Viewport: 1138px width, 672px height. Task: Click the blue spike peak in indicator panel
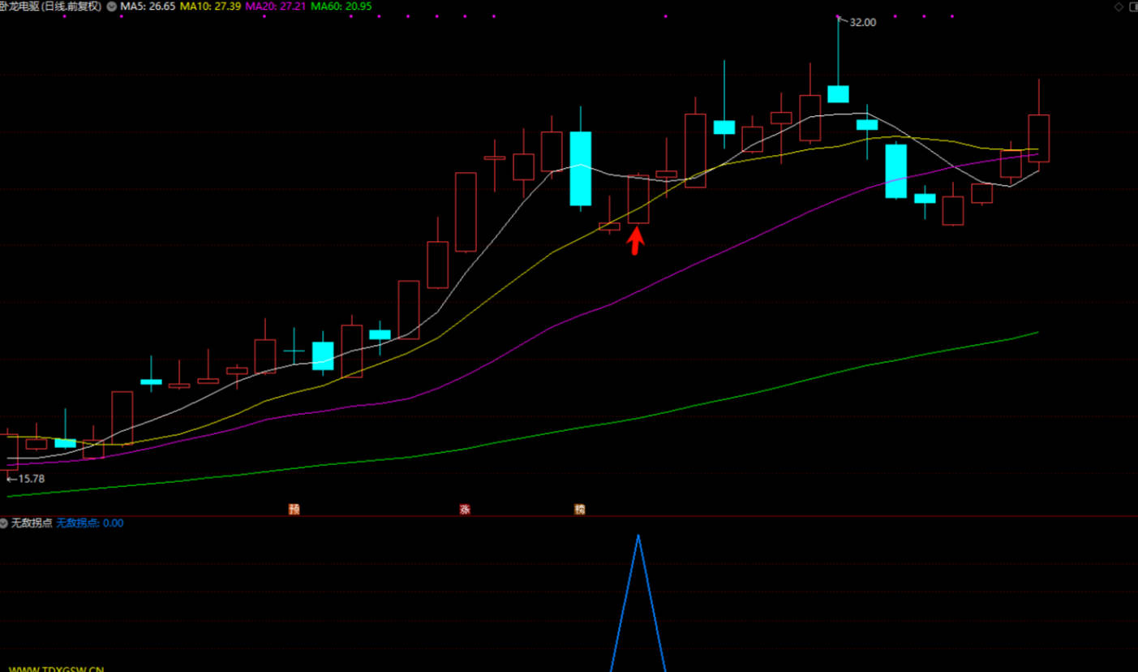(x=638, y=536)
